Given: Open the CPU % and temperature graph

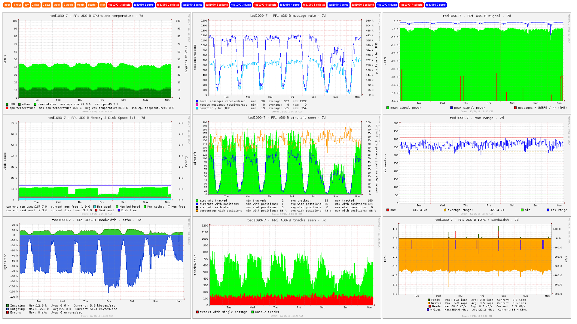Looking at the screenshot, I should pyautogui.click(x=96, y=60).
